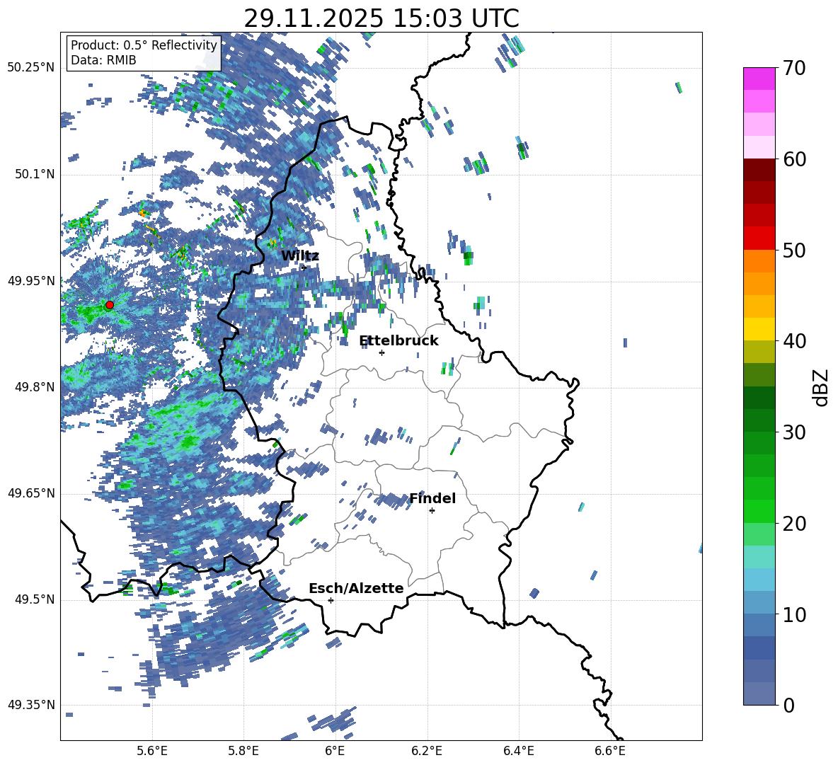Click the 49.8°N latitude label
This screenshot has height=765, width=838.
tap(34, 387)
